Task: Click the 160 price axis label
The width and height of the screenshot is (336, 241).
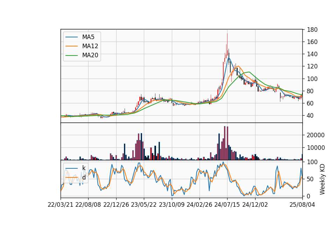Action: 312,42
